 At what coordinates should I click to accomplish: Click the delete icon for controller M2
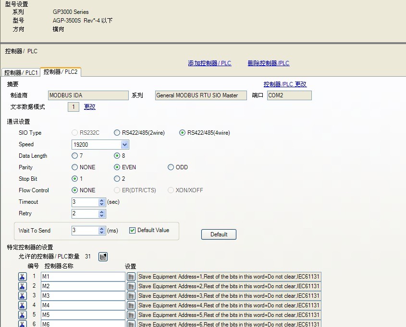[x=22, y=286]
